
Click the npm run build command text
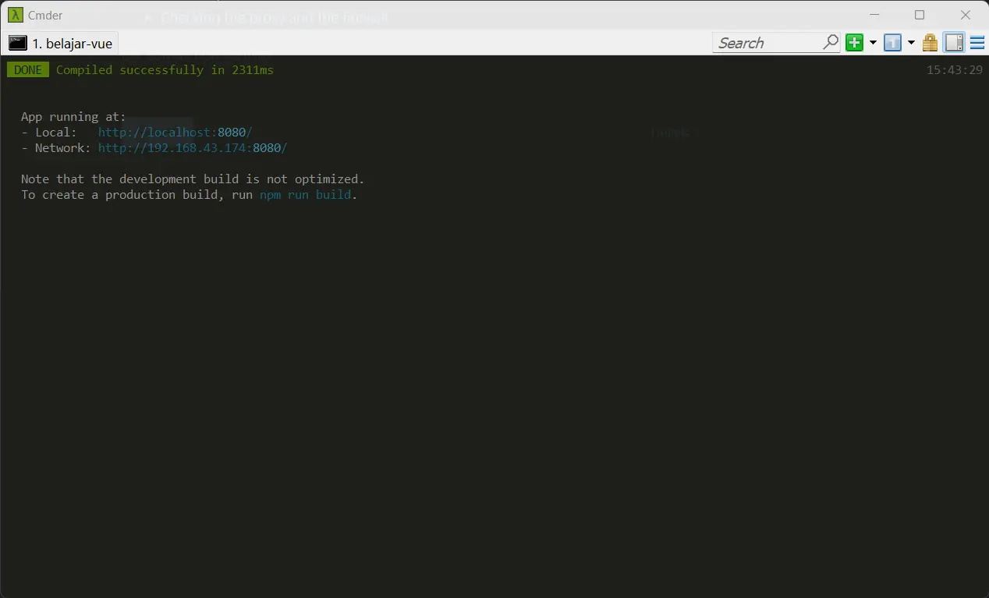point(305,195)
